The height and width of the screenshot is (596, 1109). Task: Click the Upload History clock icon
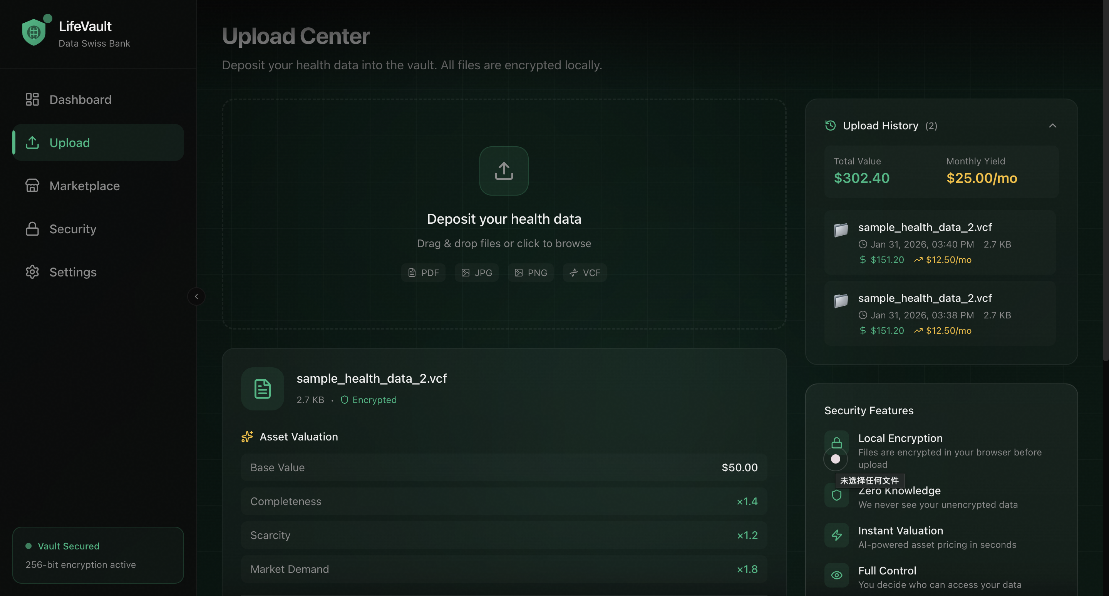[x=831, y=126]
